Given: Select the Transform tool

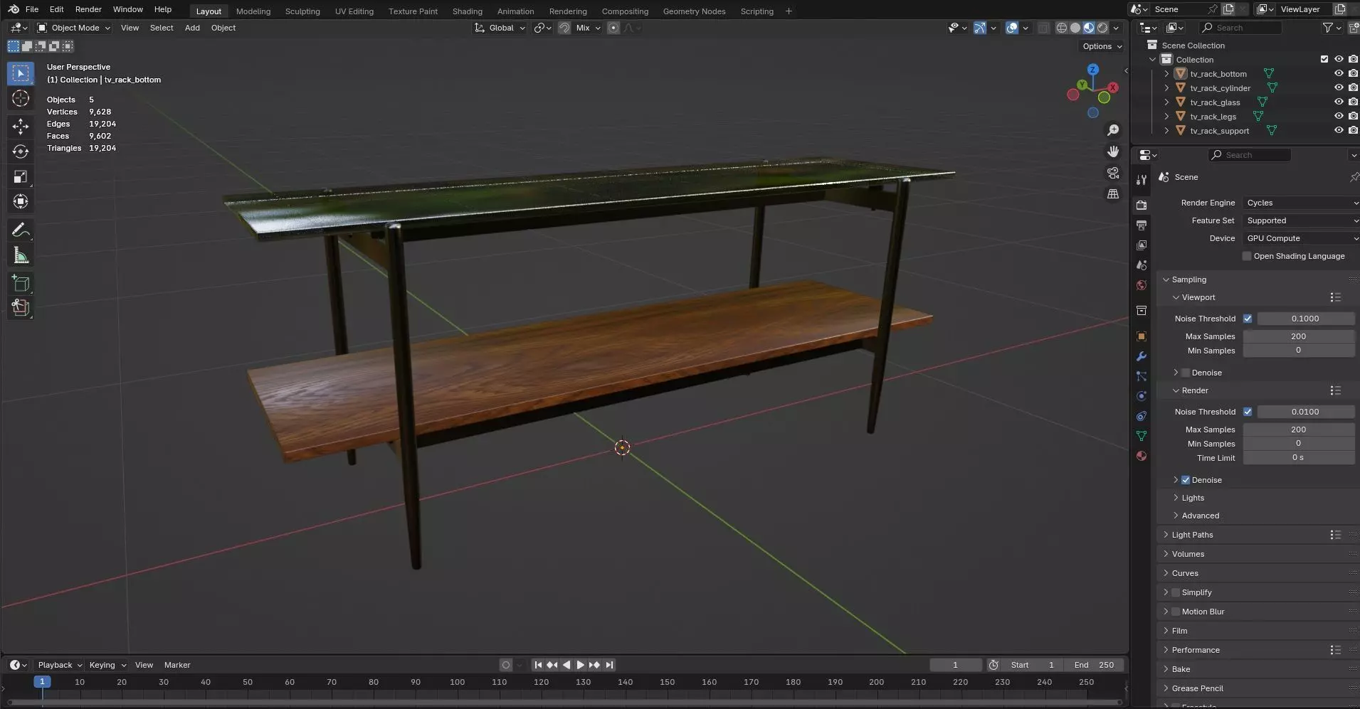Looking at the screenshot, I should (x=21, y=201).
